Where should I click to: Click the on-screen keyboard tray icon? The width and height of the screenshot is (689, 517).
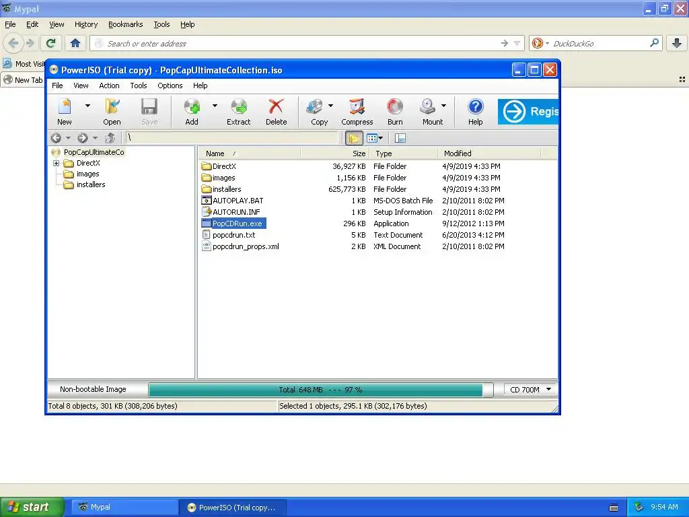point(614,508)
